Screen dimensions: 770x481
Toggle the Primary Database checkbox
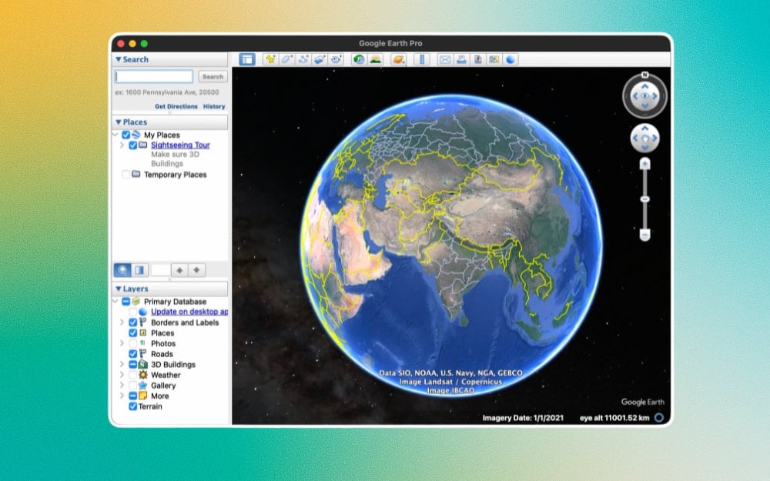126,302
